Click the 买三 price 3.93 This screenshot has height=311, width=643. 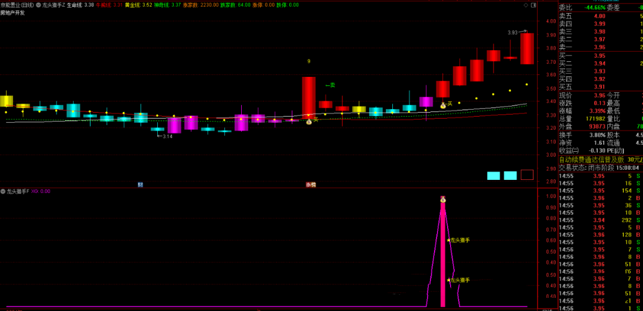click(600, 71)
